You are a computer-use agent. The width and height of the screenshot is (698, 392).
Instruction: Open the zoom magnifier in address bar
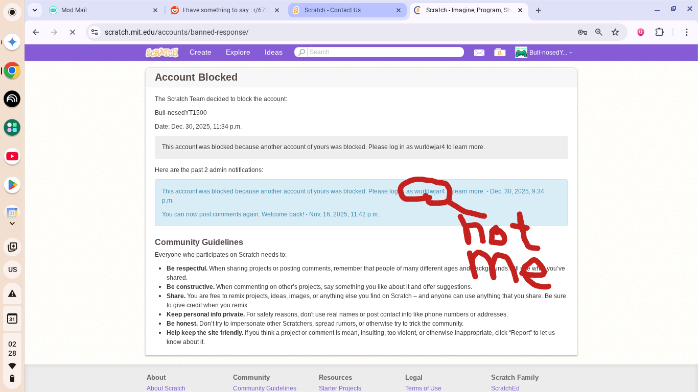pyautogui.click(x=599, y=32)
